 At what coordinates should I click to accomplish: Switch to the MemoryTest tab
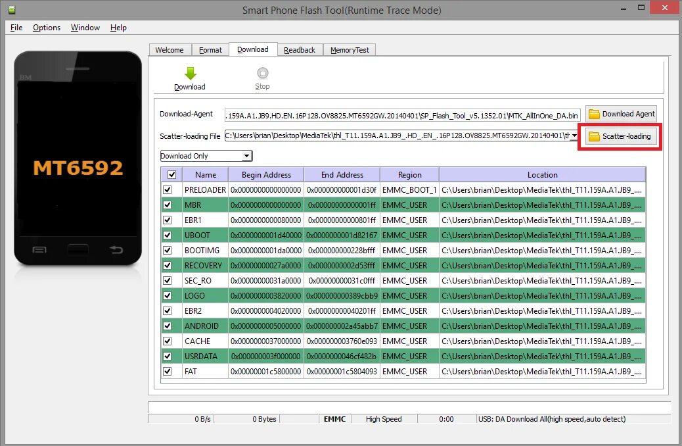[350, 50]
